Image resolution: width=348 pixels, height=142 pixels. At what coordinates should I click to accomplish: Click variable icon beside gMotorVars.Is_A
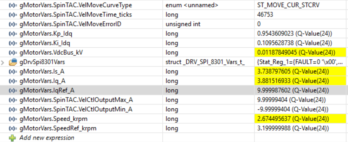(x=13, y=72)
